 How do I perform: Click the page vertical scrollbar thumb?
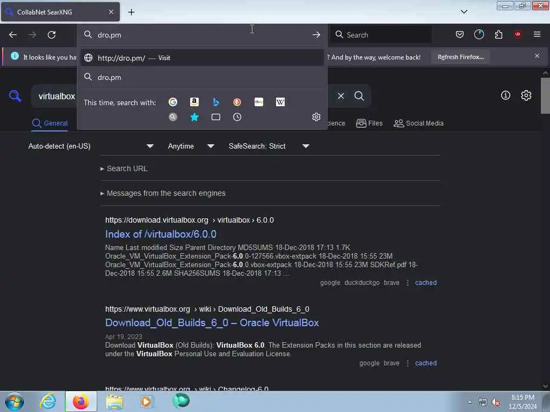(x=545, y=95)
